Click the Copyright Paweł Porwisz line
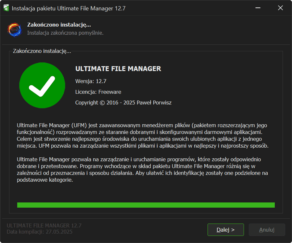292x243 pixels. [x=123, y=103]
